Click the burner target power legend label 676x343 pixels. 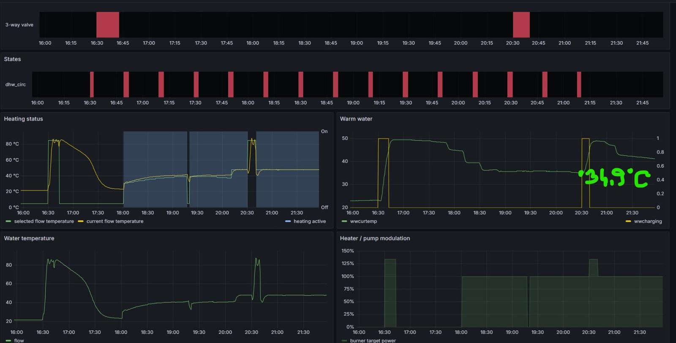pos(373,340)
